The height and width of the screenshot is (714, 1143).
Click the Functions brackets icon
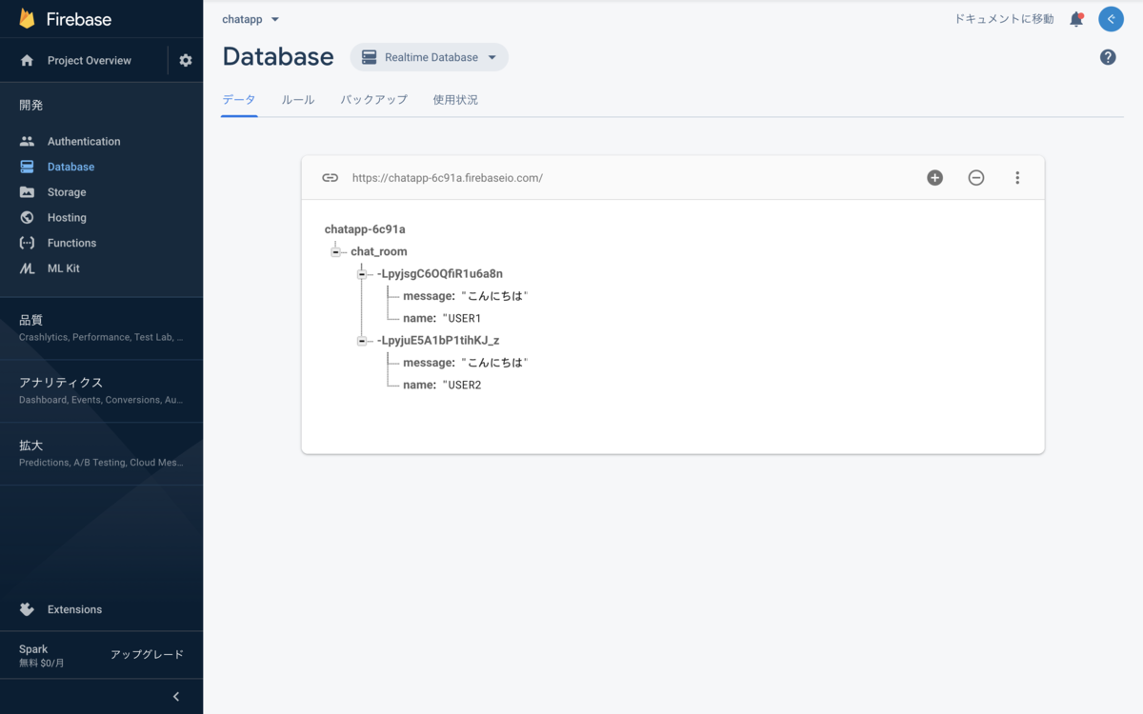(27, 243)
